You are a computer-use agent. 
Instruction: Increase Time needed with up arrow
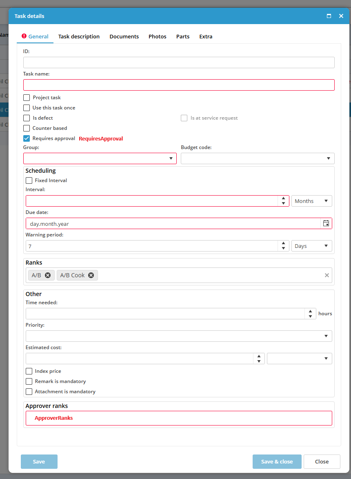310,311
